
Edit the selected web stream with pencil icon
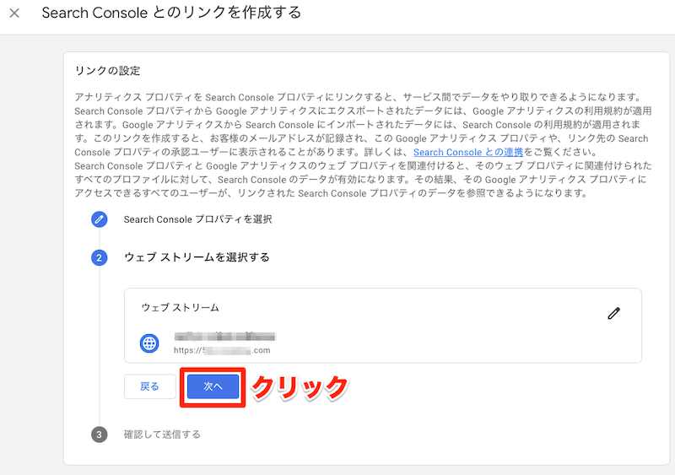[613, 313]
